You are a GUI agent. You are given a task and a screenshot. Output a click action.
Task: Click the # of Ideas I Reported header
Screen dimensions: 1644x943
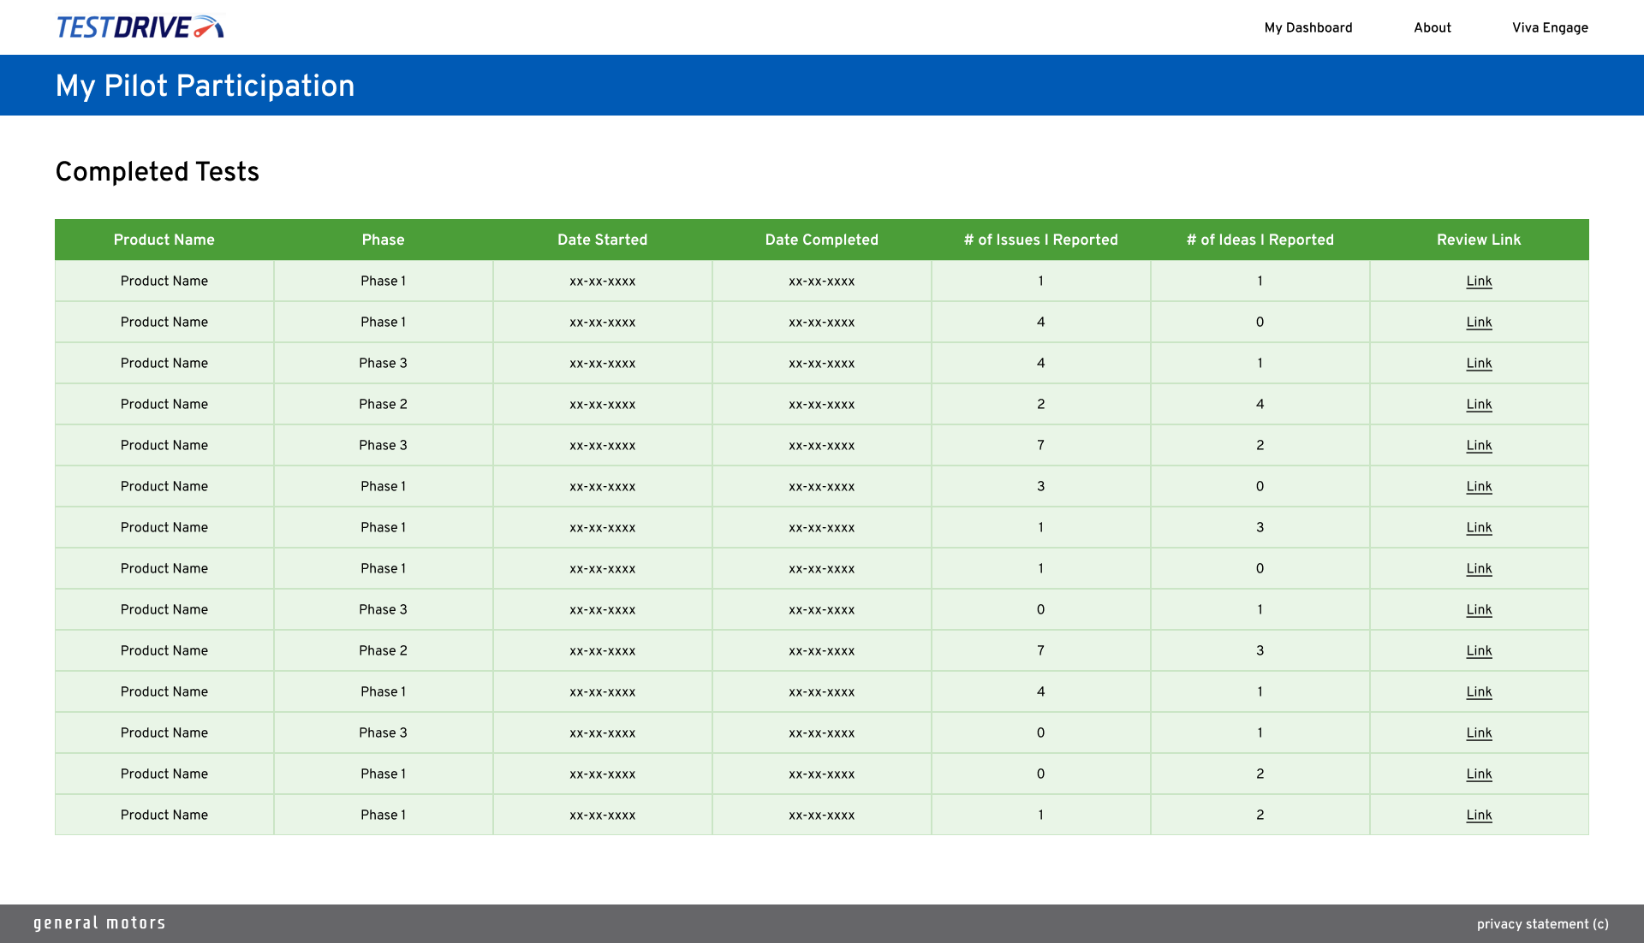click(x=1260, y=240)
